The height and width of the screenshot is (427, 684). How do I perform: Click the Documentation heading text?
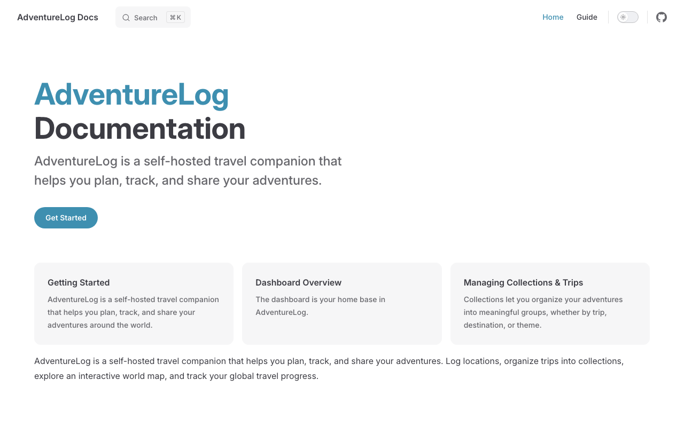(140, 129)
